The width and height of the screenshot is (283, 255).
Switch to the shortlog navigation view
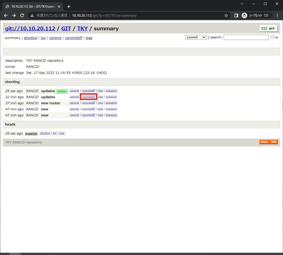click(30, 38)
